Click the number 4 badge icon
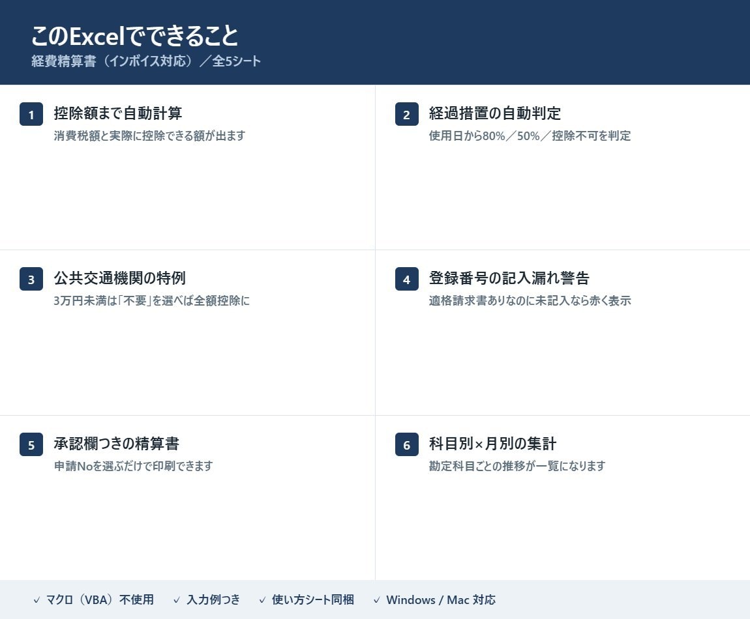750x619 pixels. 406,279
